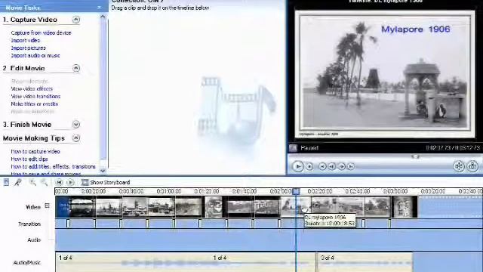483x272 pixels.
Task: Click the preview monitor seek bar thumb
Action: click(415, 156)
